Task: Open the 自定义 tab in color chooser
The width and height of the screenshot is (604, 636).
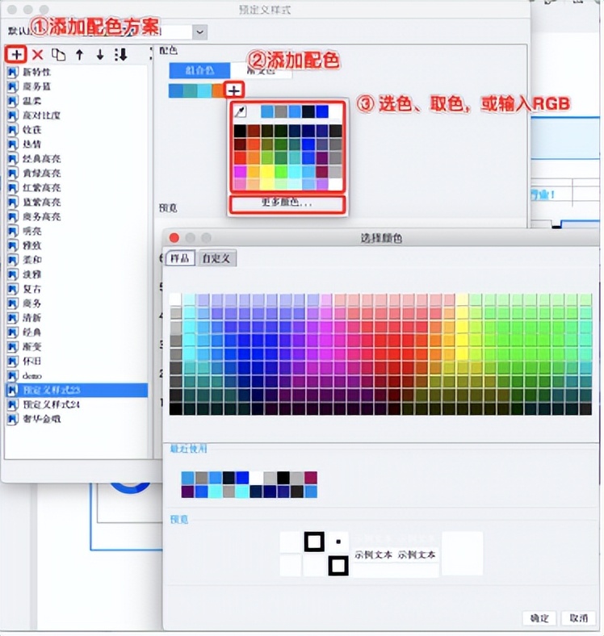Action: (x=216, y=258)
